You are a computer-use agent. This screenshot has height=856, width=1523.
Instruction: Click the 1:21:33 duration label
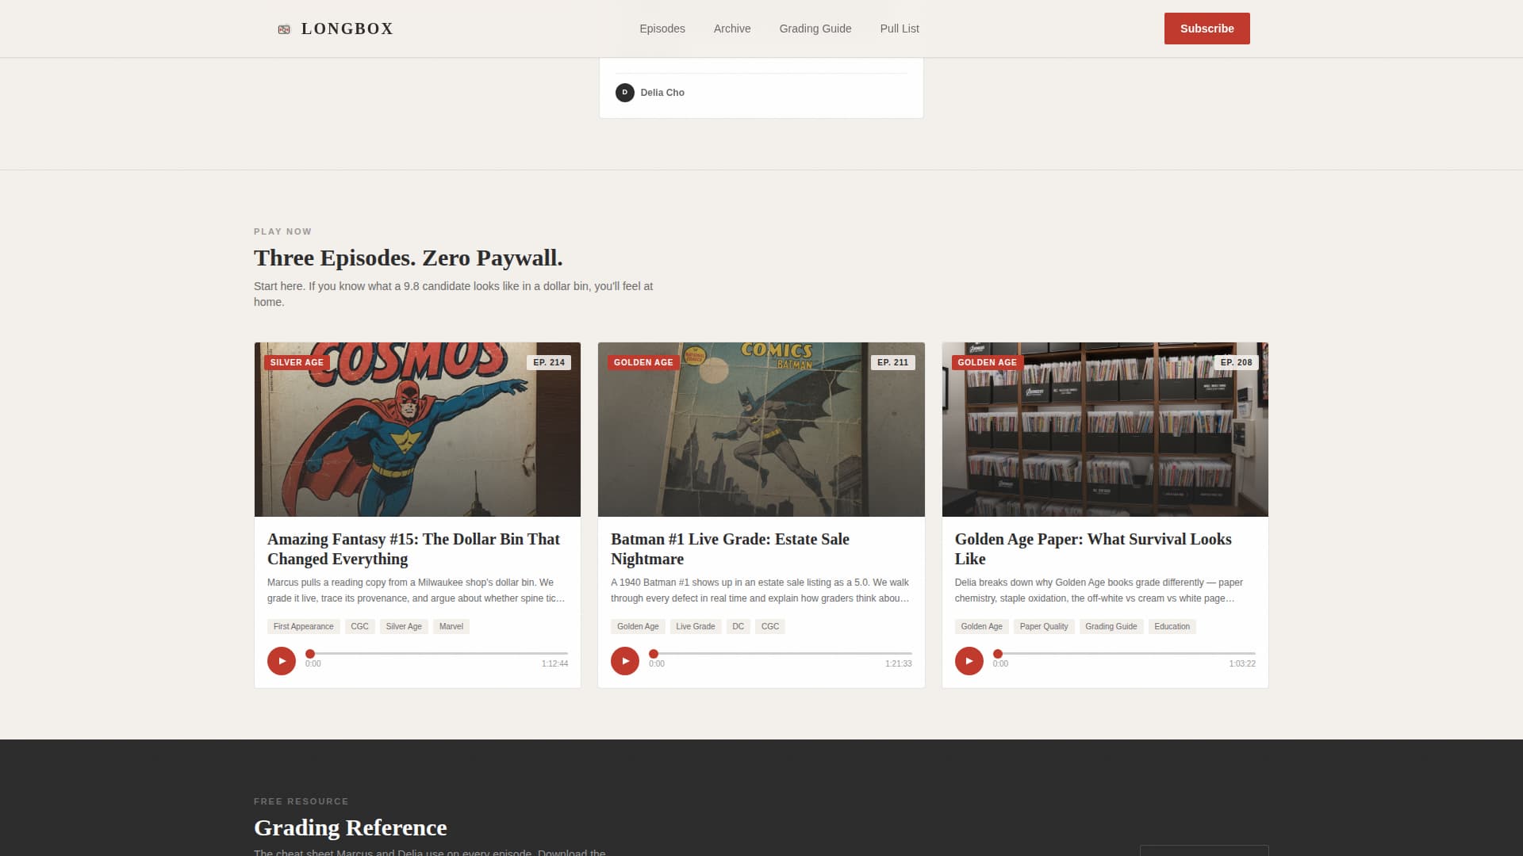click(x=899, y=664)
